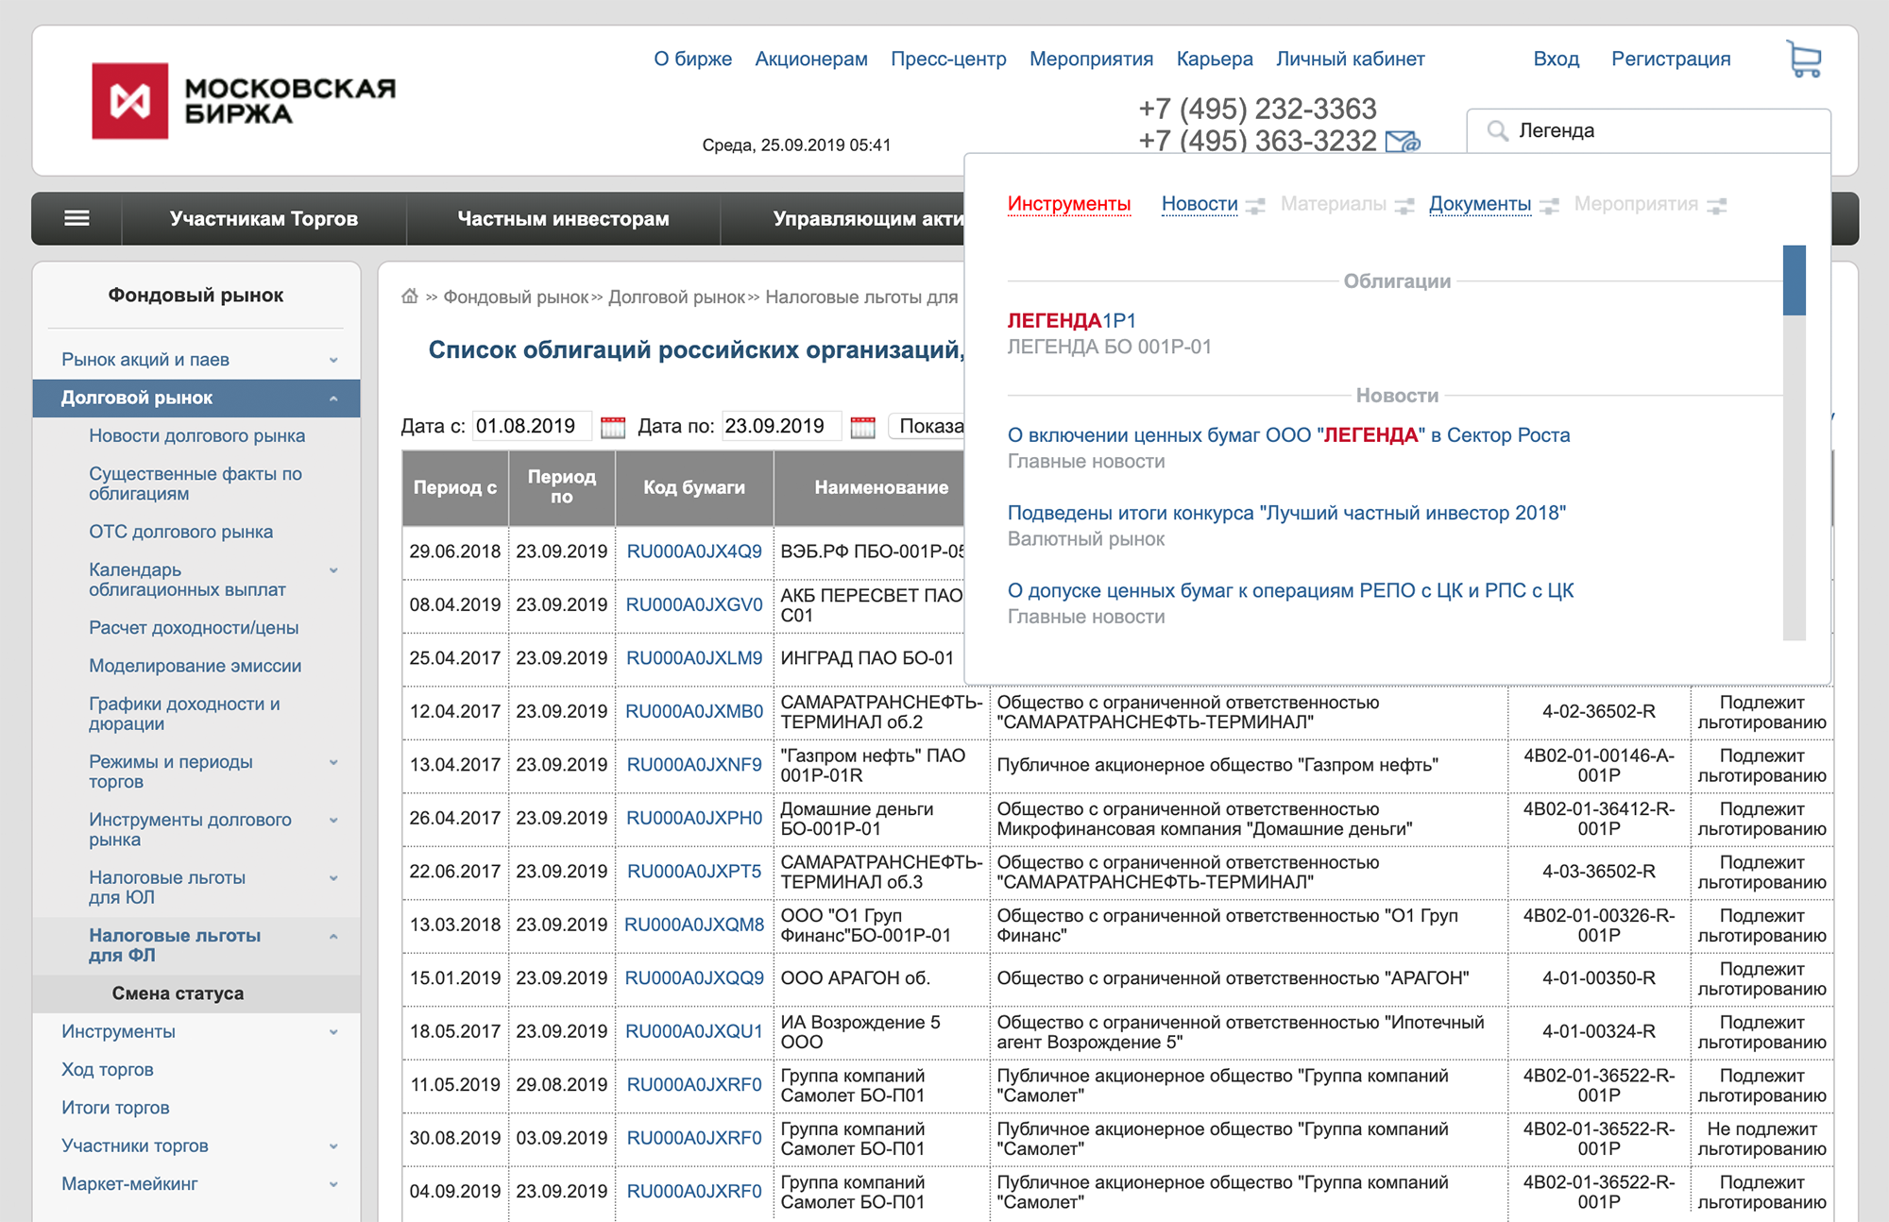Viewport: 1889px width, 1222px height.
Task: Open the shopping cart icon
Action: pyautogui.click(x=1804, y=59)
